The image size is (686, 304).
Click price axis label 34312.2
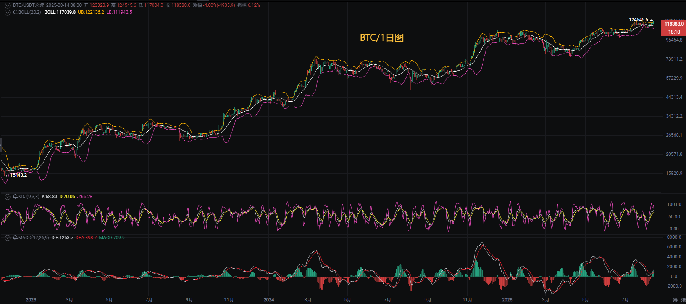(x=674, y=116)
